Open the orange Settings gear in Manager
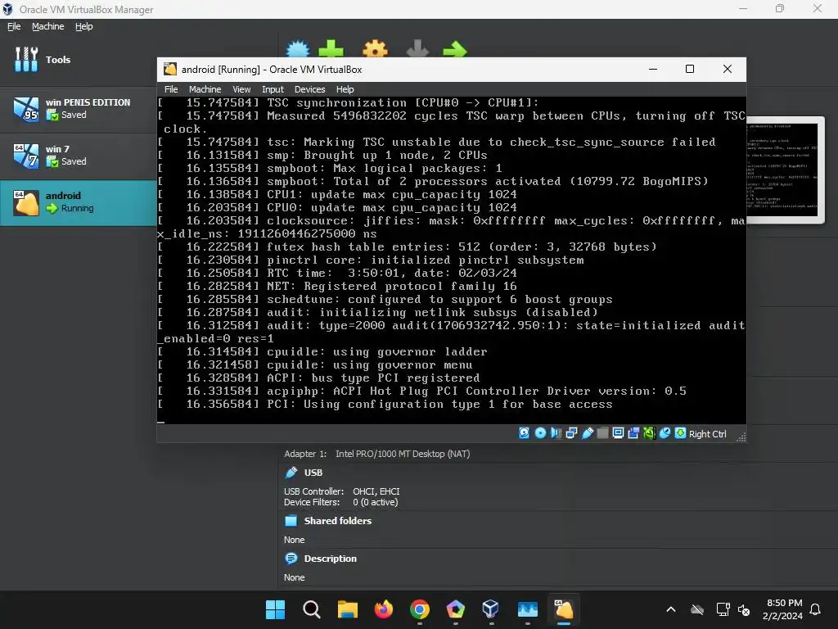 375,49
